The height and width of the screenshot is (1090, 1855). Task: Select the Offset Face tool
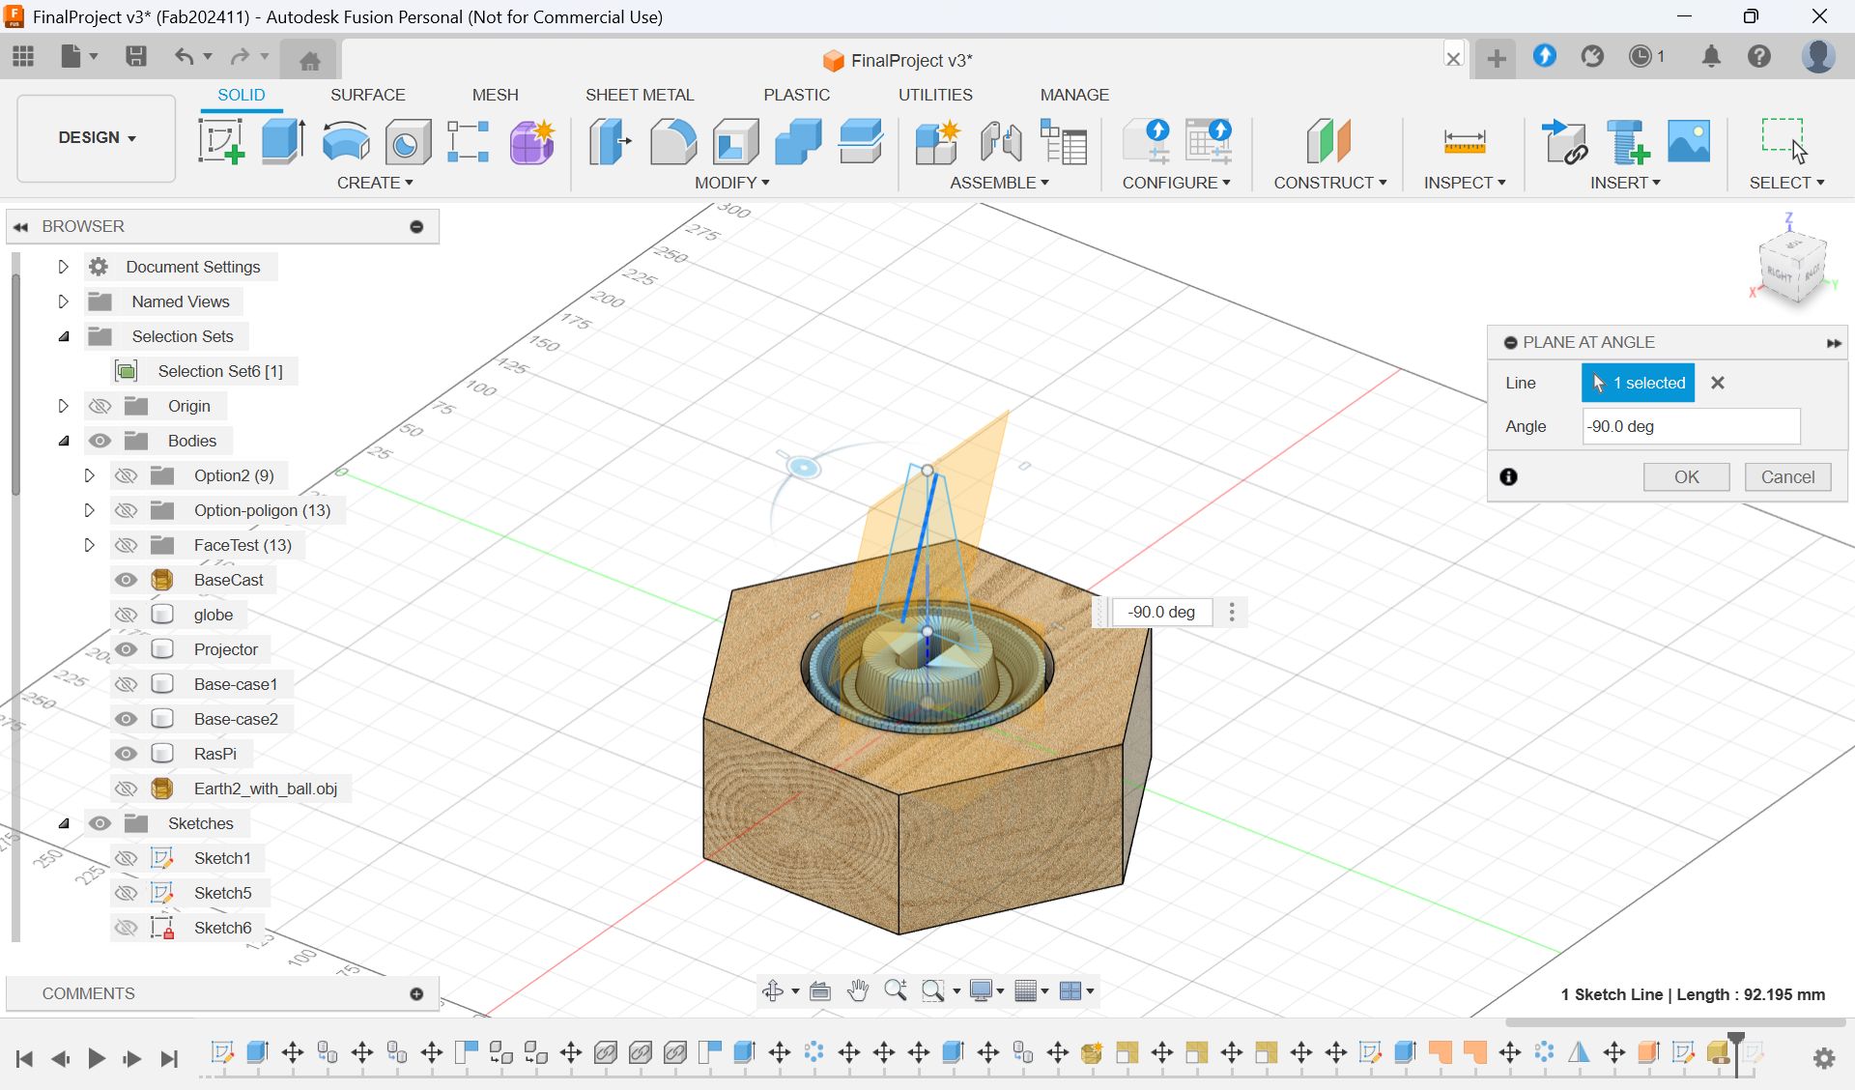860,141
